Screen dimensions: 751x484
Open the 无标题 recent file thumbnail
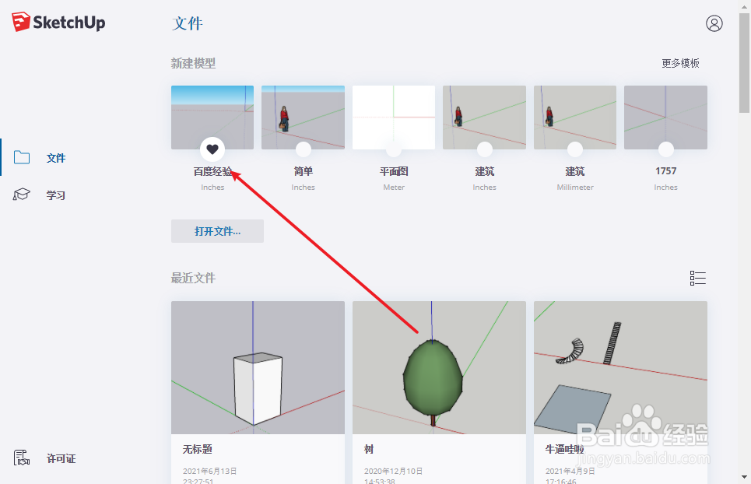click(x=258, y=367)
